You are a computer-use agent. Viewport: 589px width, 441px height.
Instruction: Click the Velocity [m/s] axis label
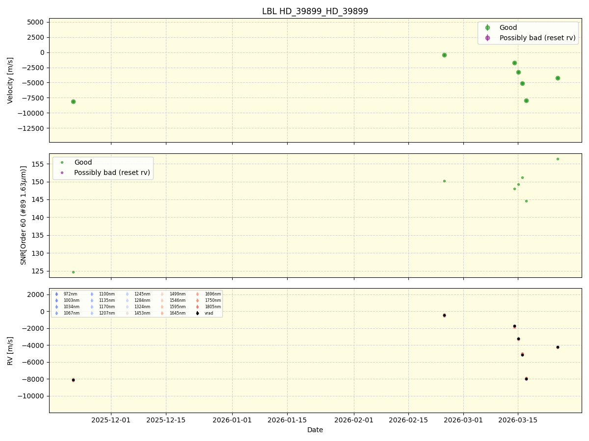10,80
